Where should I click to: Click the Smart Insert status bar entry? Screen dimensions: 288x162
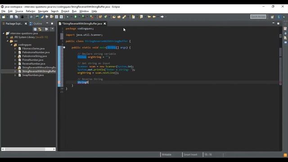point(190,155)
